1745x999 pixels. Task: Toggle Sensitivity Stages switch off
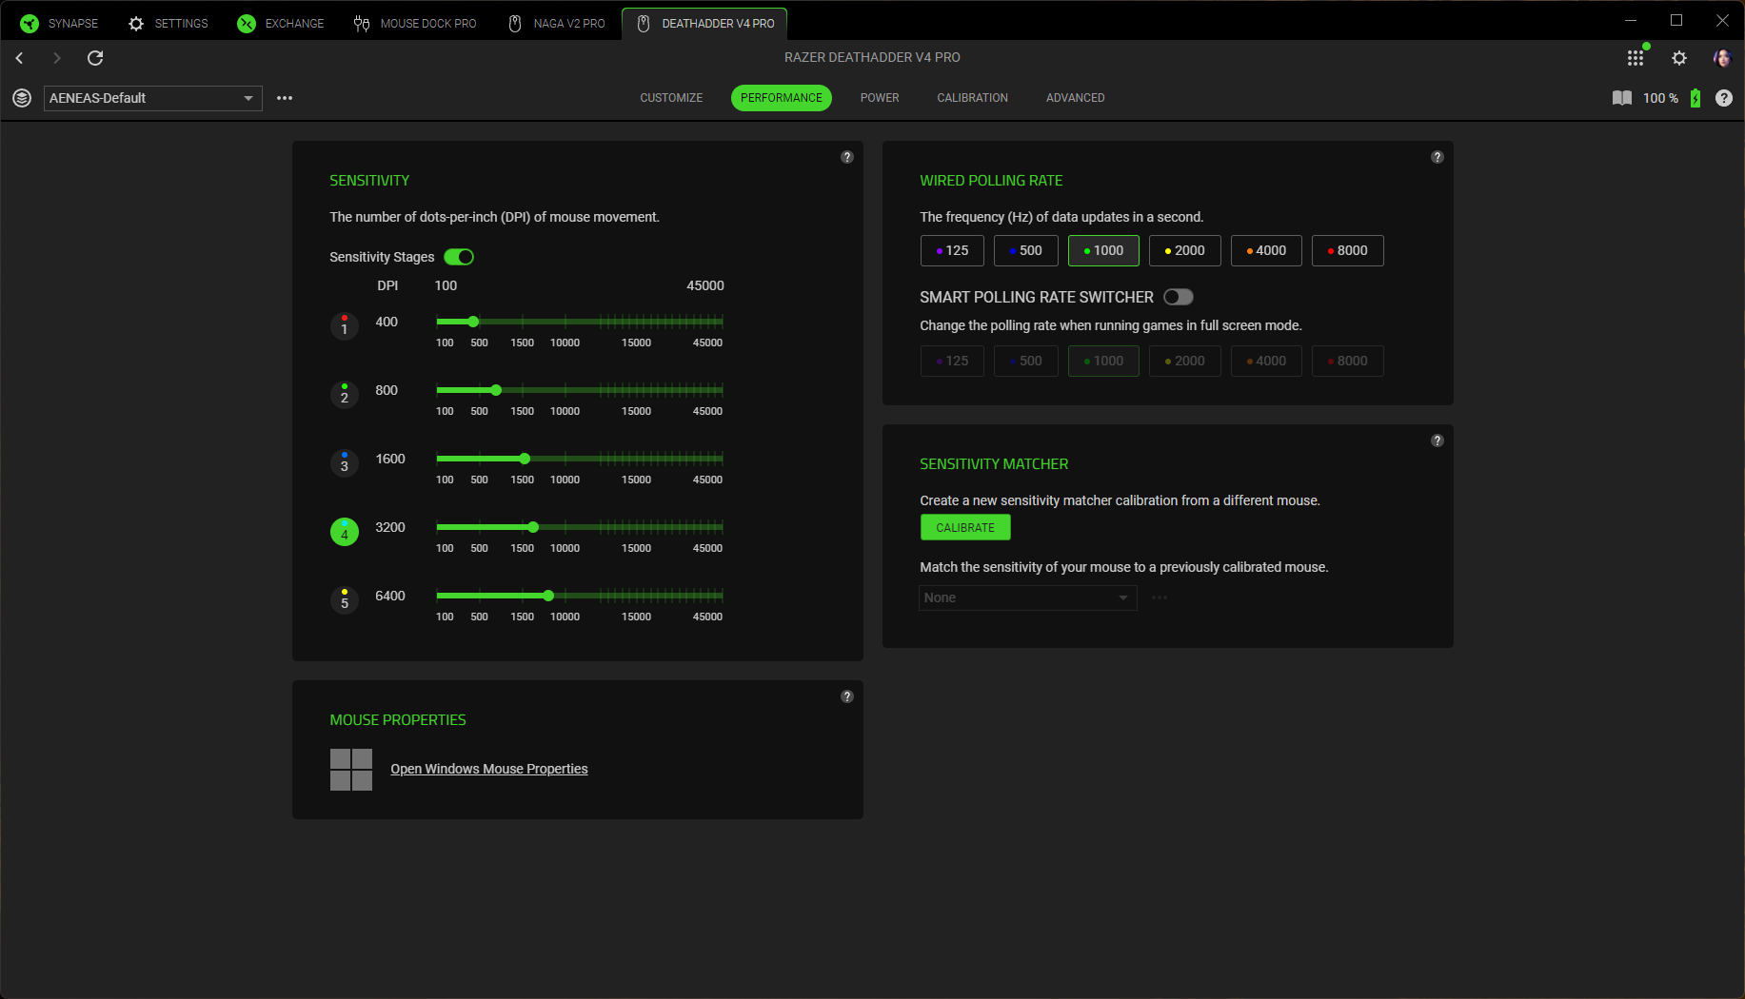point(459,257)
